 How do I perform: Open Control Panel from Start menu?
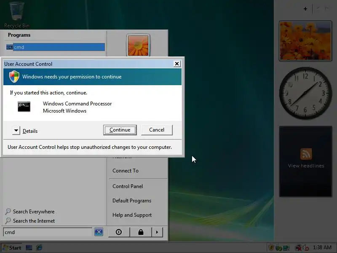pos(128,186)
